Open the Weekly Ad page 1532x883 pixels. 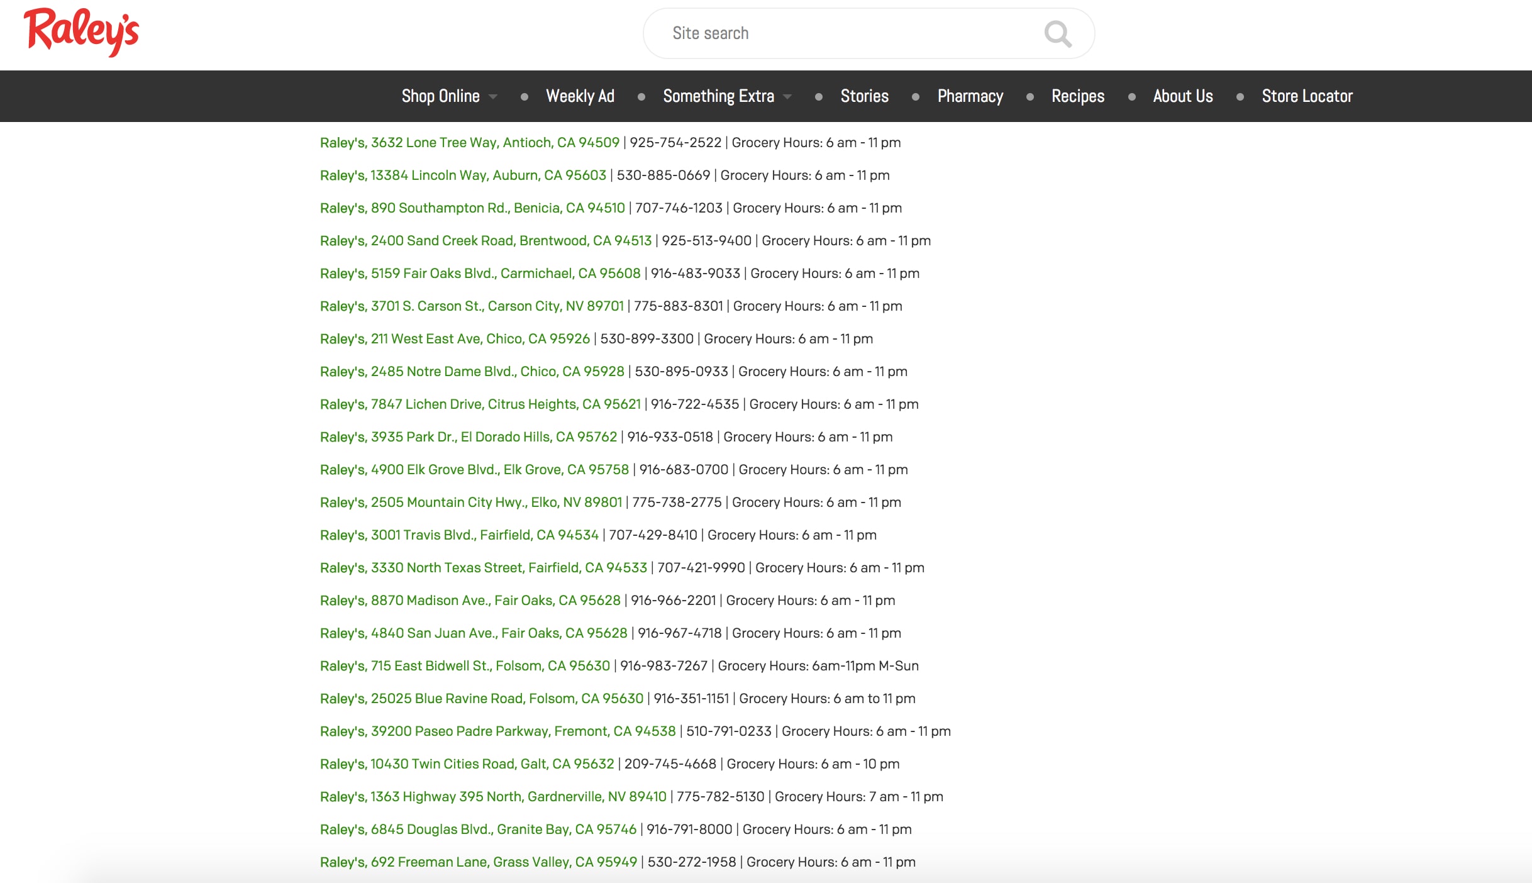pos(580,96)
